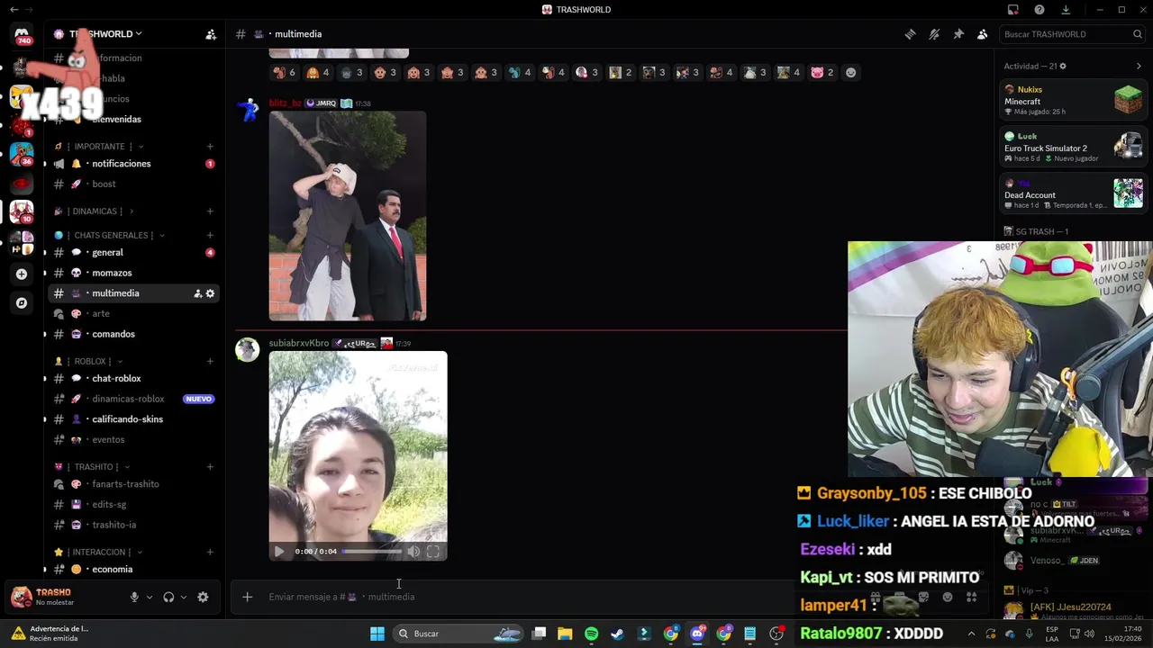Open the eventos channel
Screen dimensions: 1153x648
pyautogui.click(x=133, y=440)
